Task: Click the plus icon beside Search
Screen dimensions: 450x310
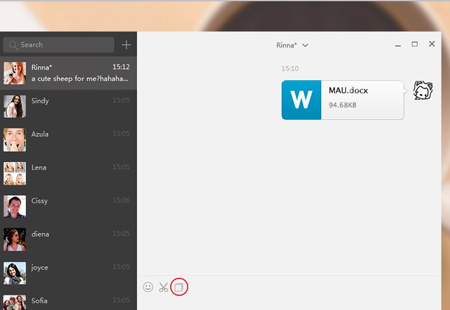Action: [x=126, y=44]
